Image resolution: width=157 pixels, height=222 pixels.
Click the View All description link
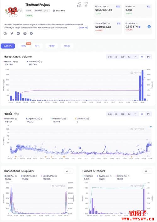point(83,28)
